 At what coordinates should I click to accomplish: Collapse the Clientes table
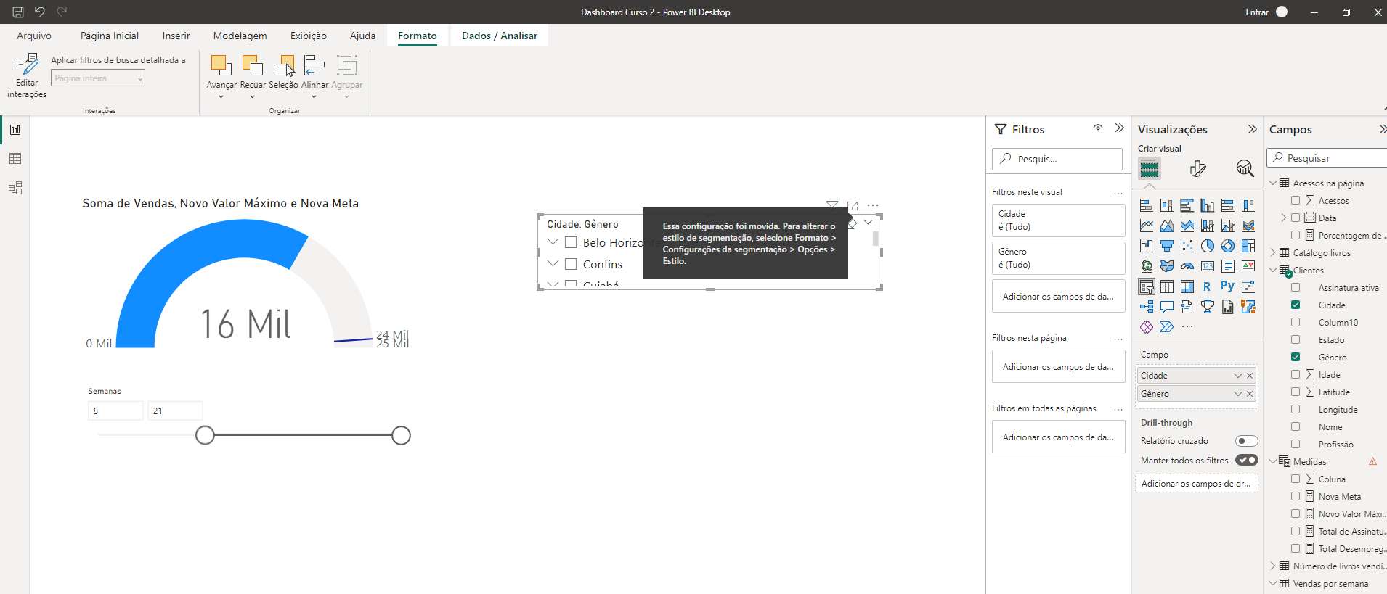pos(1273,270)
